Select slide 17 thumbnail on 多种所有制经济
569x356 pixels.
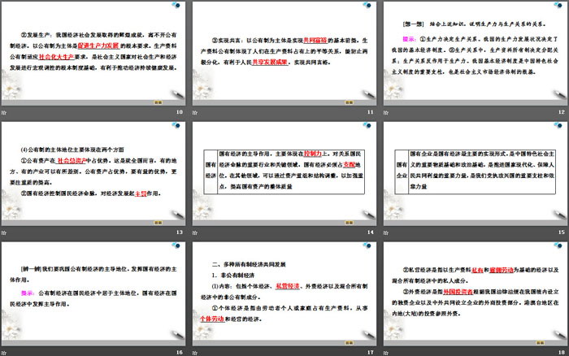click(284, 294)
